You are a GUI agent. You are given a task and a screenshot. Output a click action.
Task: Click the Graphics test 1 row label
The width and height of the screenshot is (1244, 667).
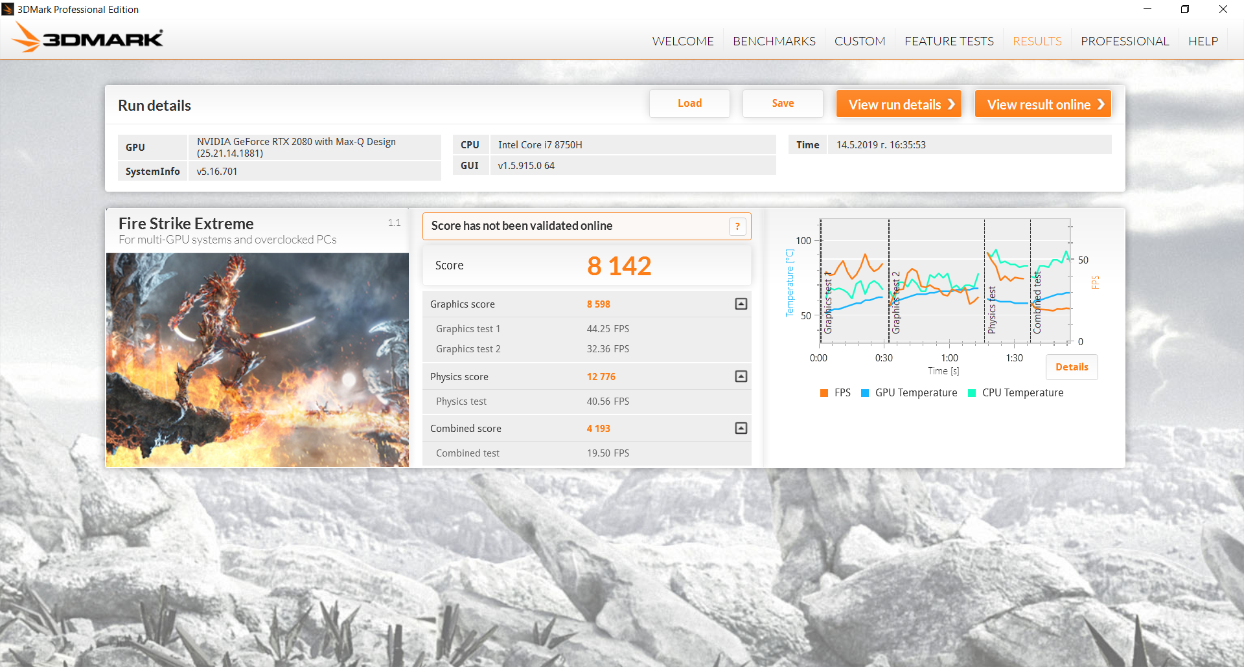(468, 329)
